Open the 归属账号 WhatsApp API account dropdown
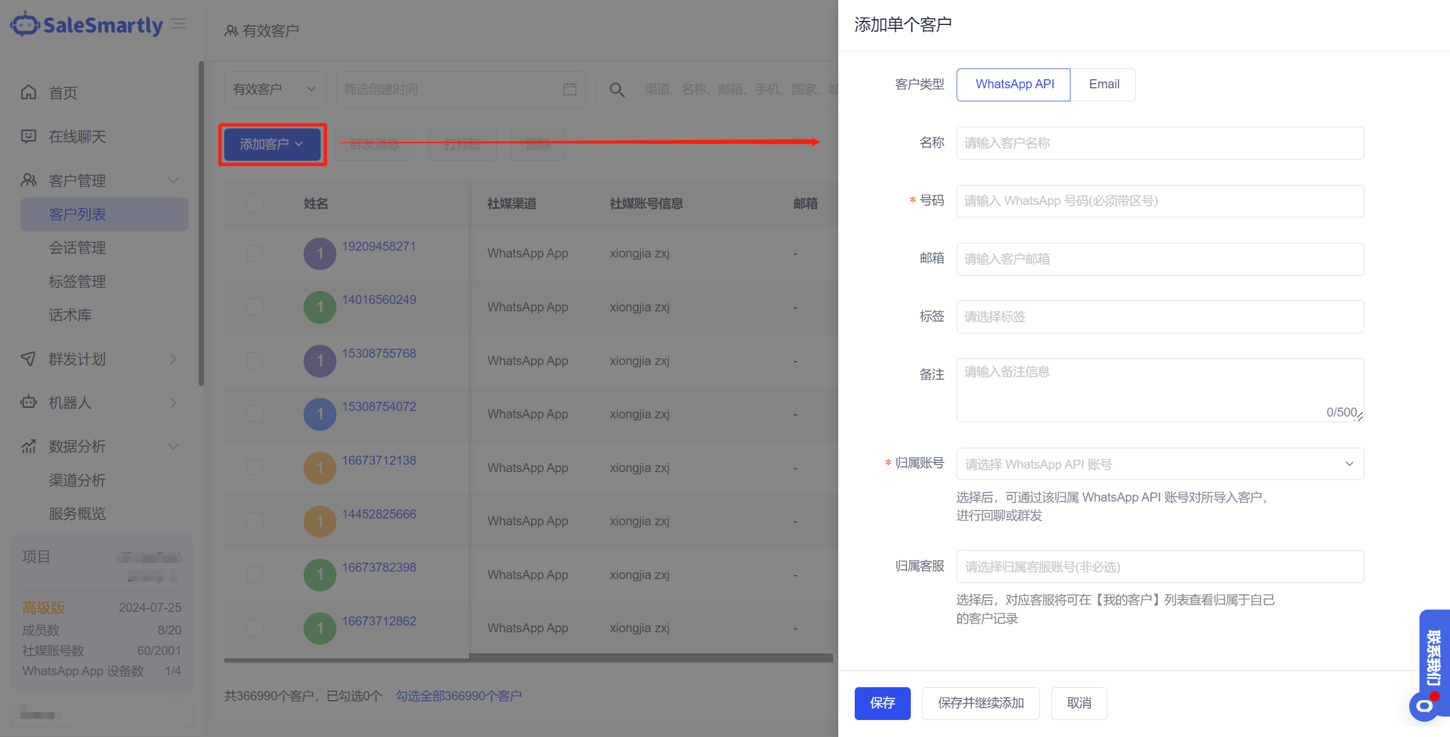 pyautogui.click(x=1159, y=464)
